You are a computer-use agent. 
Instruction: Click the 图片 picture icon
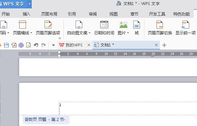[x=123, y=25]
